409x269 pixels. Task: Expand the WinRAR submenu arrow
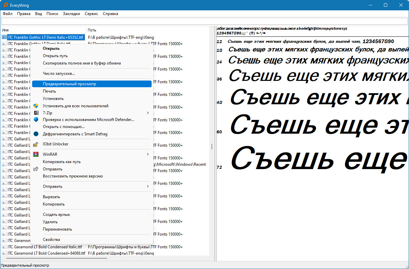pos(148,154)
